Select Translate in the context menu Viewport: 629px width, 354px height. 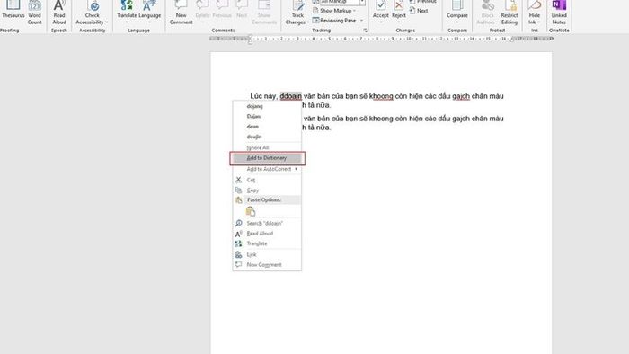point(267,243)
